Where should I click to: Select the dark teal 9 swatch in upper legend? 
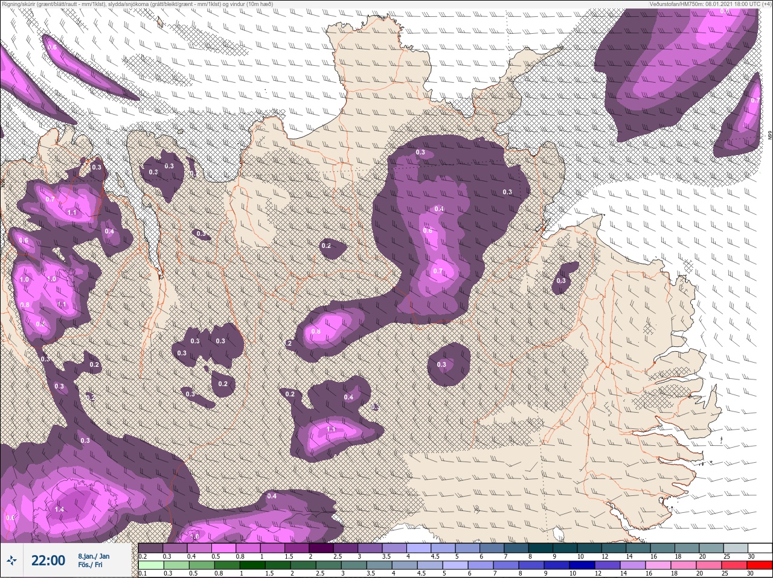click(x=565, y=548)
